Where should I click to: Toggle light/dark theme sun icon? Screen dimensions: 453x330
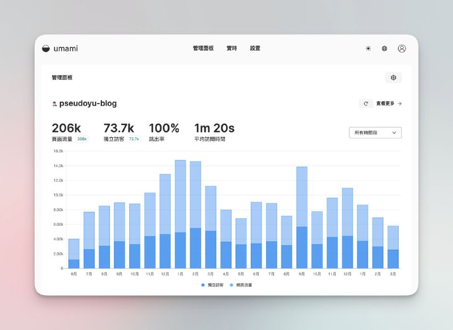tap(368, 49)
